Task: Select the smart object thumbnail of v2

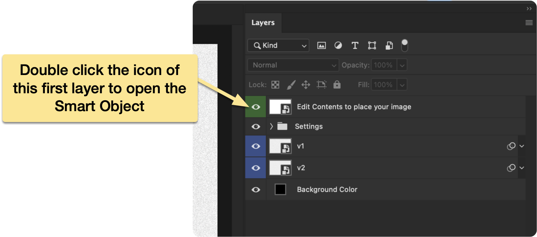Action: pos(280,168)
